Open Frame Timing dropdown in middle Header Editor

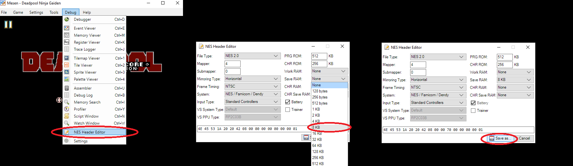coord(252,86)
